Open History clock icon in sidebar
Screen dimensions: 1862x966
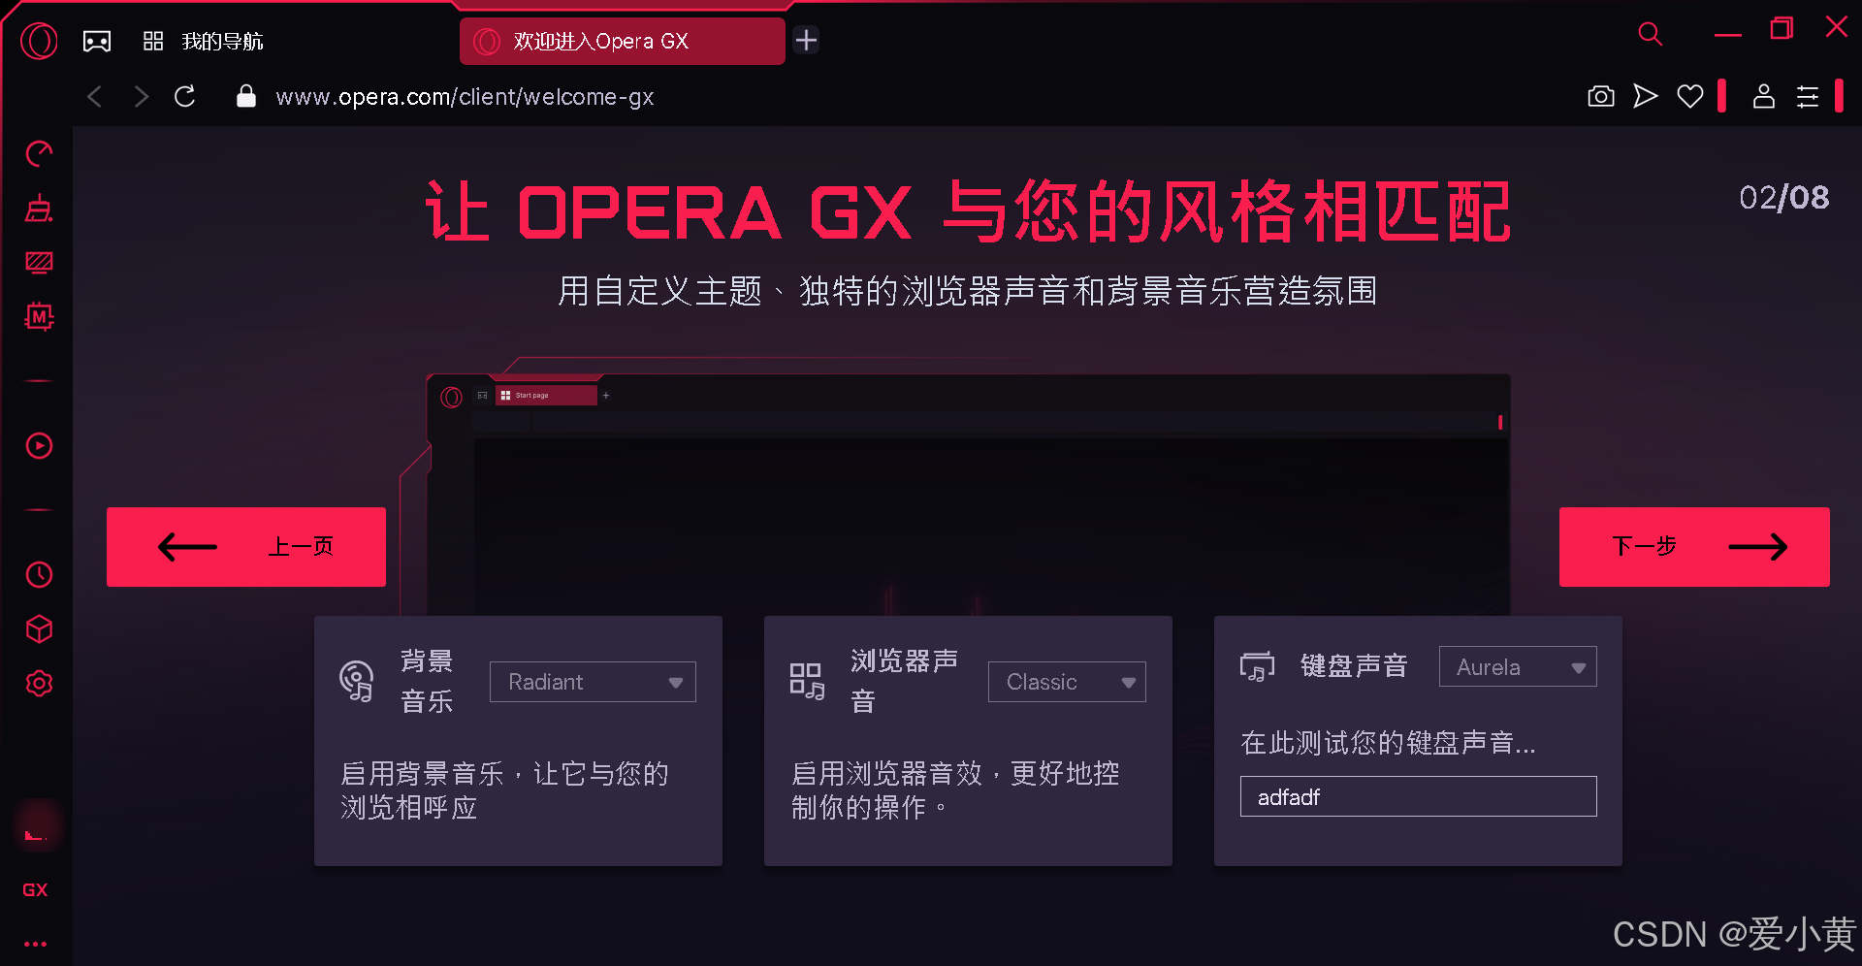[x=39, y=574]
